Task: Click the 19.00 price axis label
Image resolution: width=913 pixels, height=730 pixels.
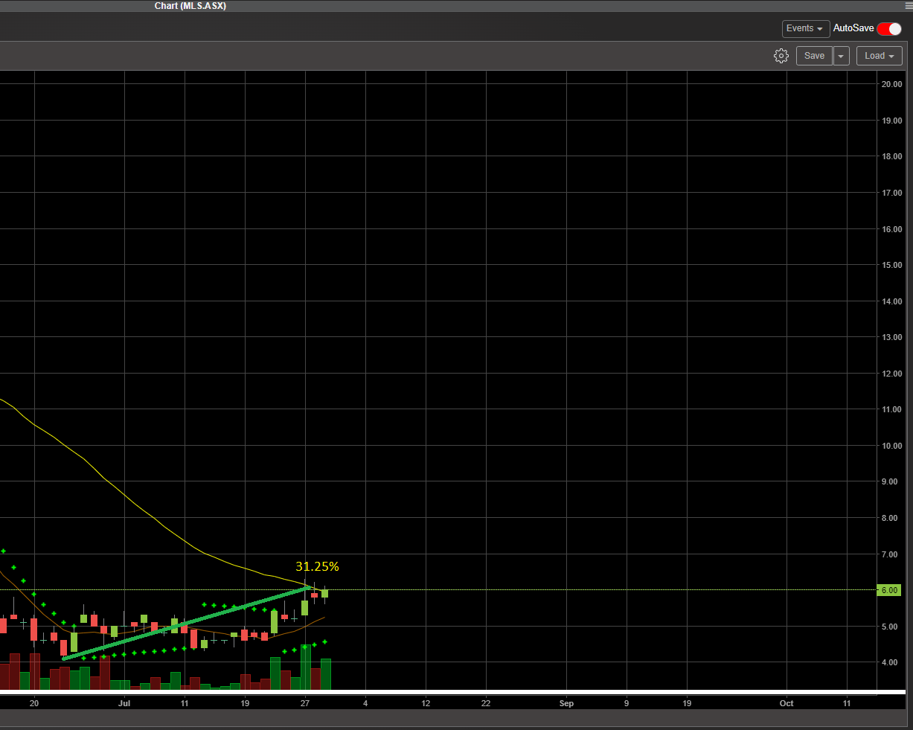Action: (x=891, y=121)
